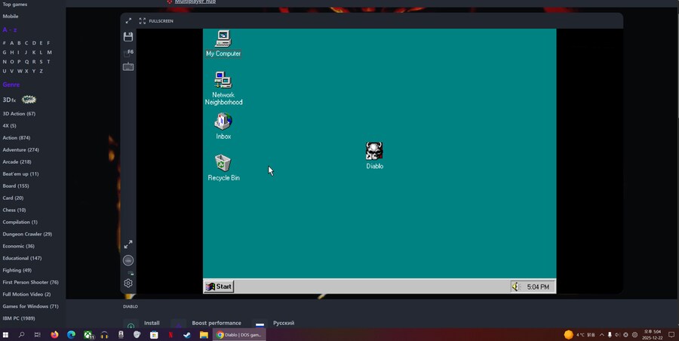The image size is (679, 341).
Task: Open emulator settings gear icon
Action: point(128,283)
